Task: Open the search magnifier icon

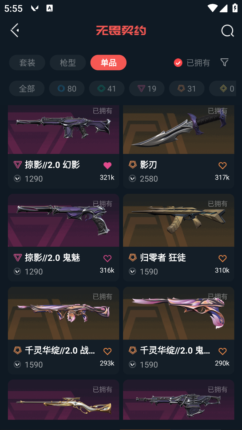Action: pyautogui.click(x=227, y=31)
